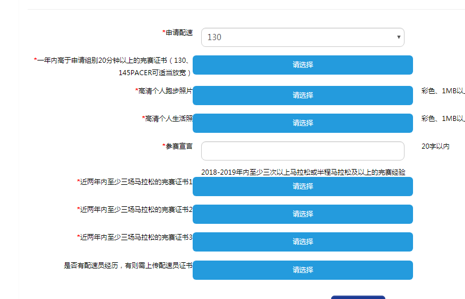Screen dimensions: 465x299
Task: Click the 申请配速 label text
Action: pyautogui.click(x=177, y=33)
